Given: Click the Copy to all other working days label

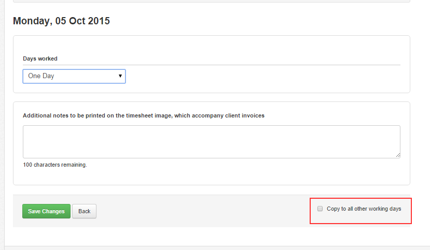Looking at the screenshot, I should [x=364, y=209].
